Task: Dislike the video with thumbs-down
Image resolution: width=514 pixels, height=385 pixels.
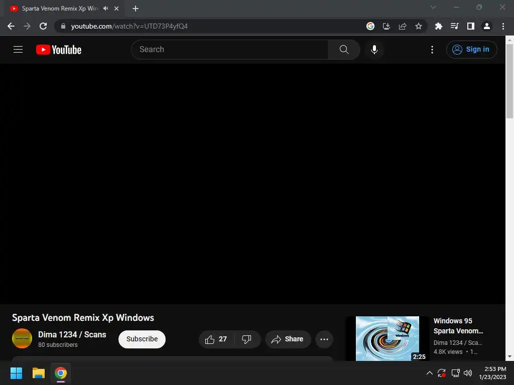Action: (x=247, y=339)
